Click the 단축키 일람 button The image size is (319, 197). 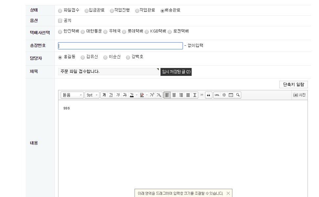point(293,85)
